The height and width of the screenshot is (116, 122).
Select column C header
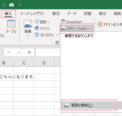coord(24,63)
